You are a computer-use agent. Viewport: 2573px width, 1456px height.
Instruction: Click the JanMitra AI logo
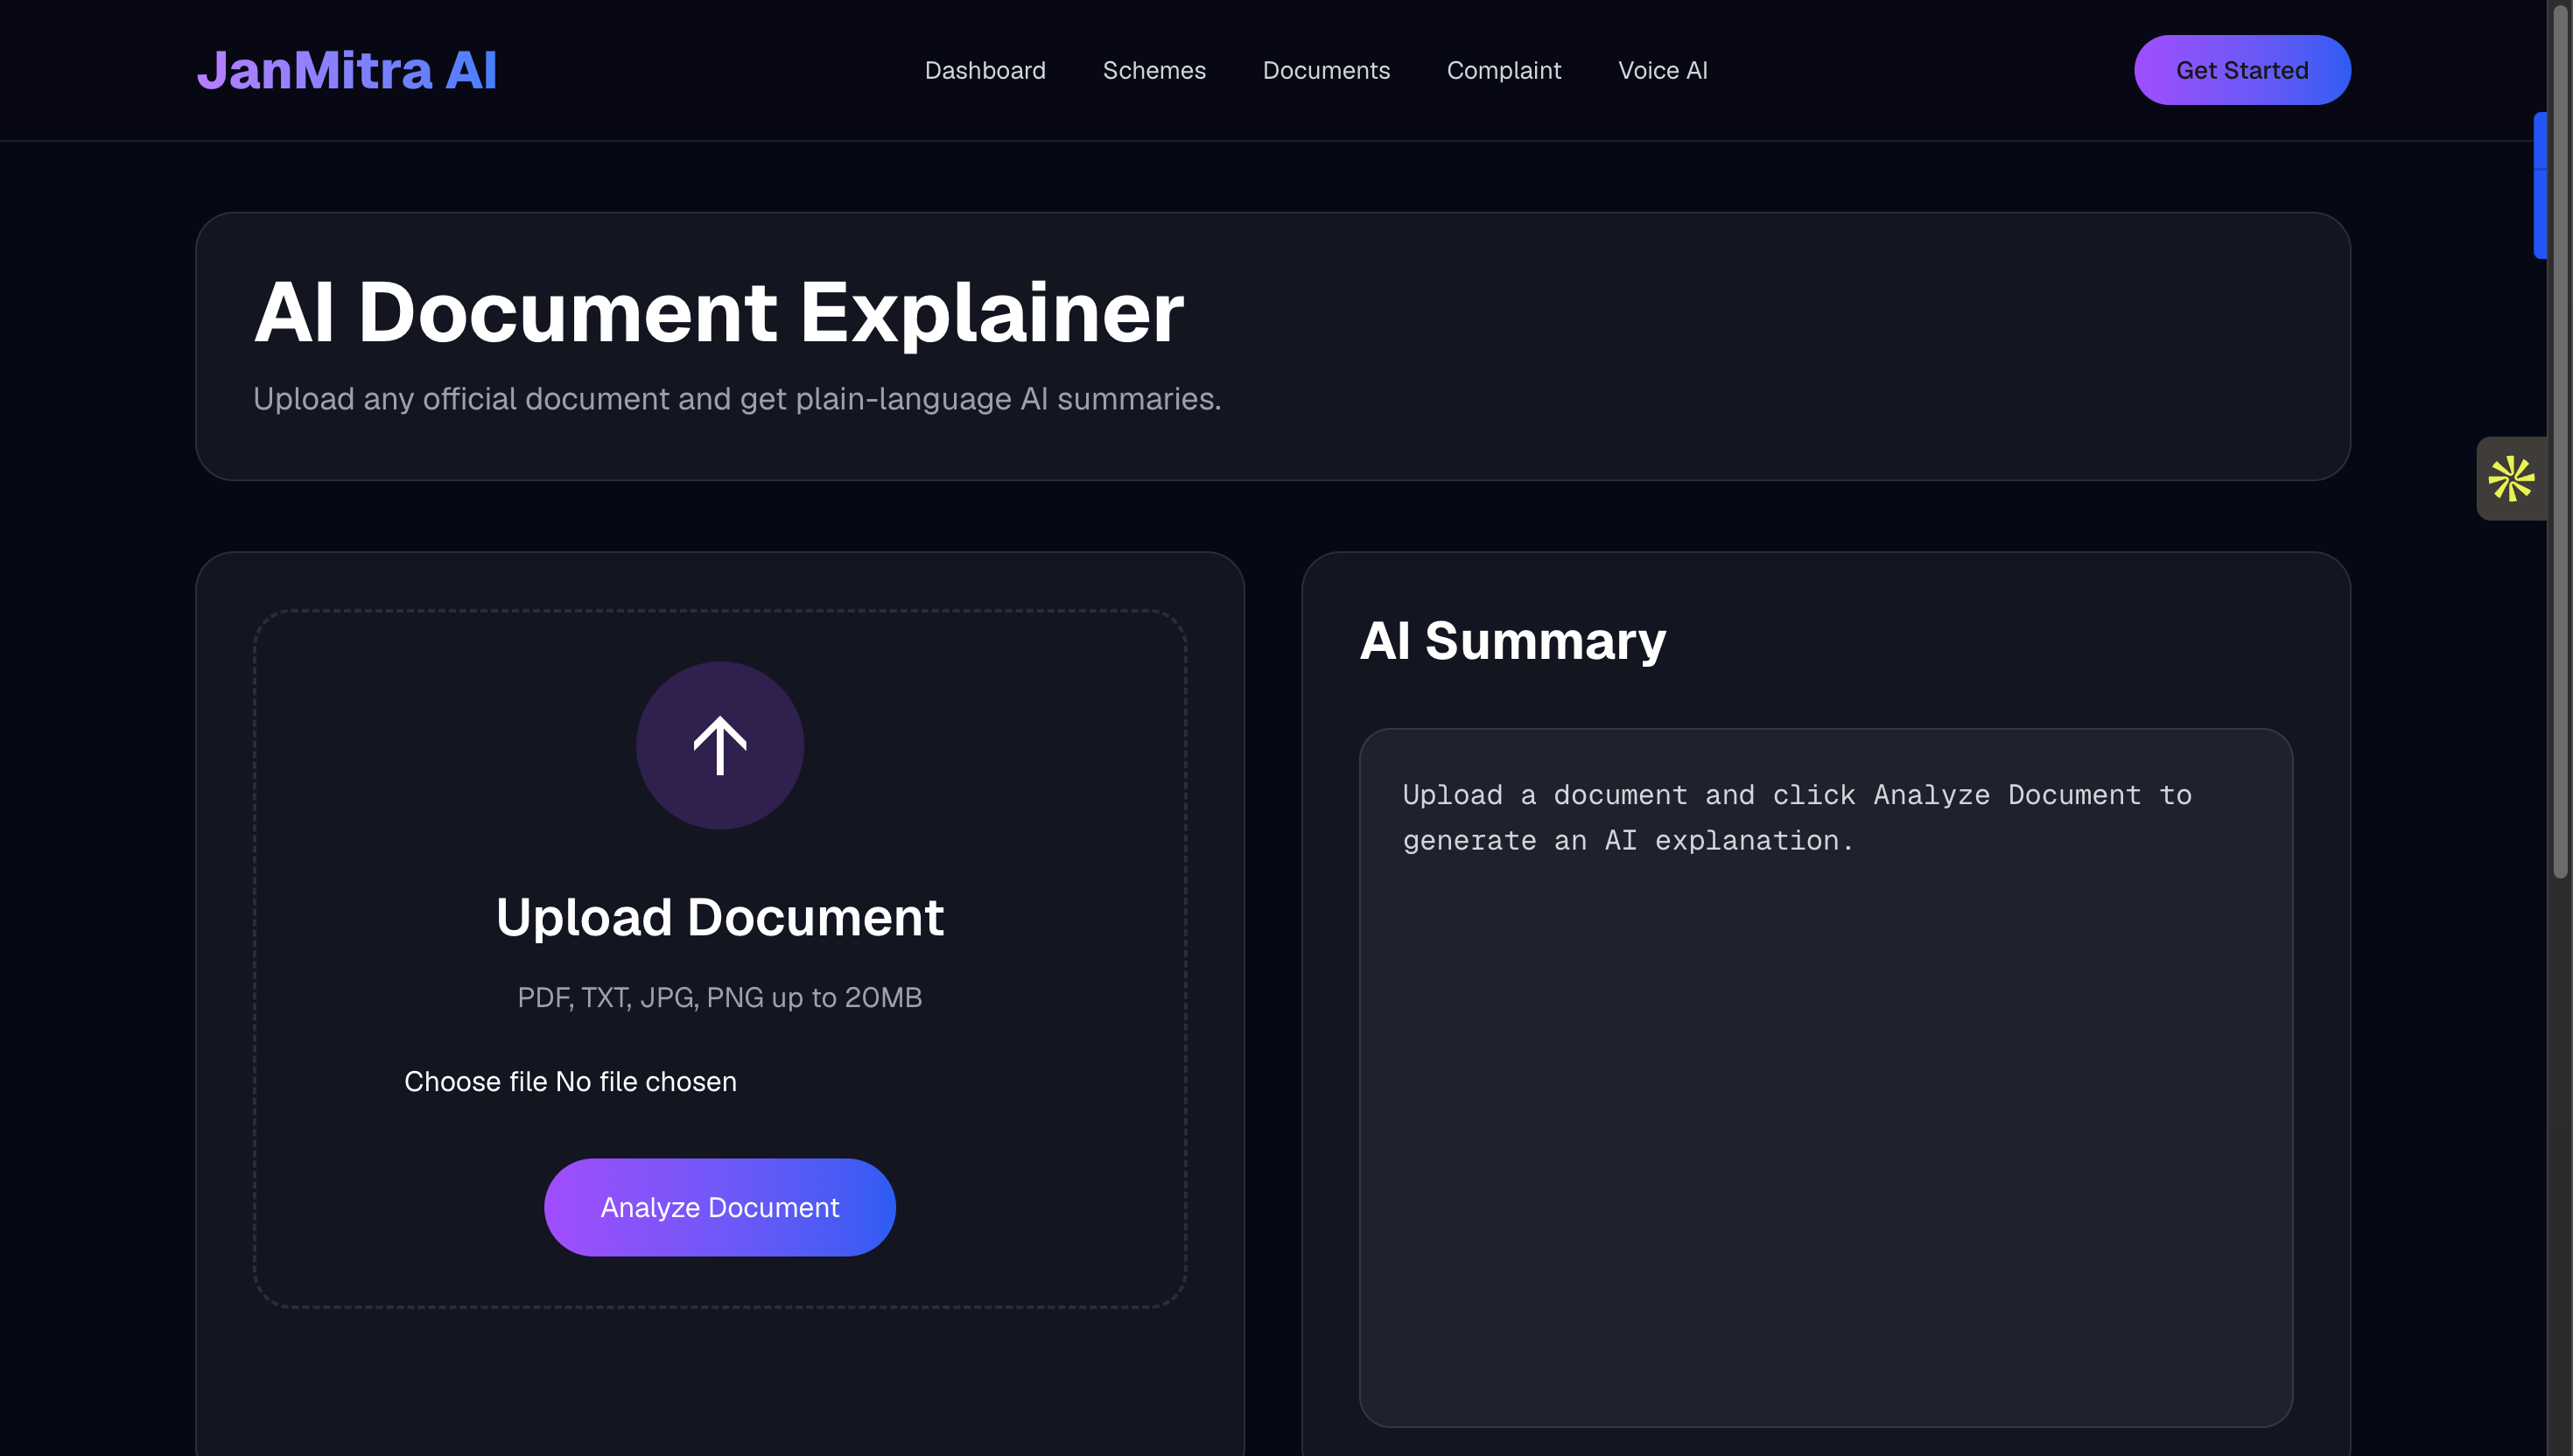(347, 71)
